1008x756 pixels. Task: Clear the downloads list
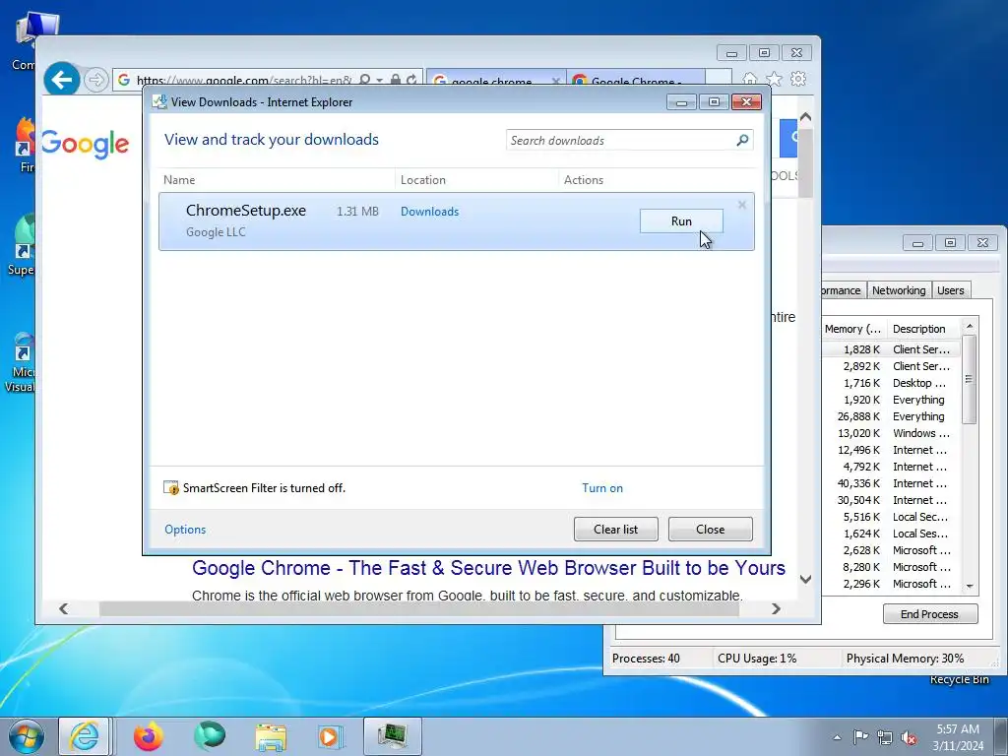(616, 529)
